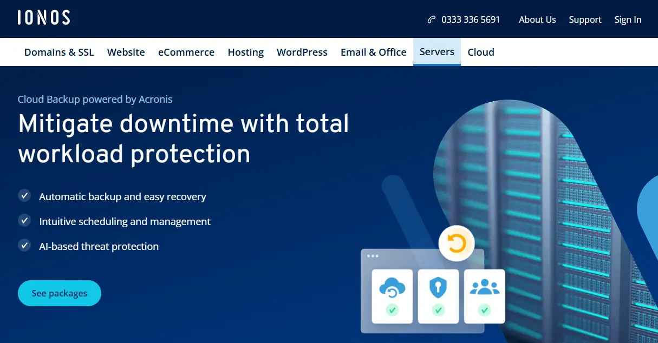Click the checkmark beside Automatic backup and easy recovery
Image resolution: width=658 pixels, height=343 pixels.
24,195
